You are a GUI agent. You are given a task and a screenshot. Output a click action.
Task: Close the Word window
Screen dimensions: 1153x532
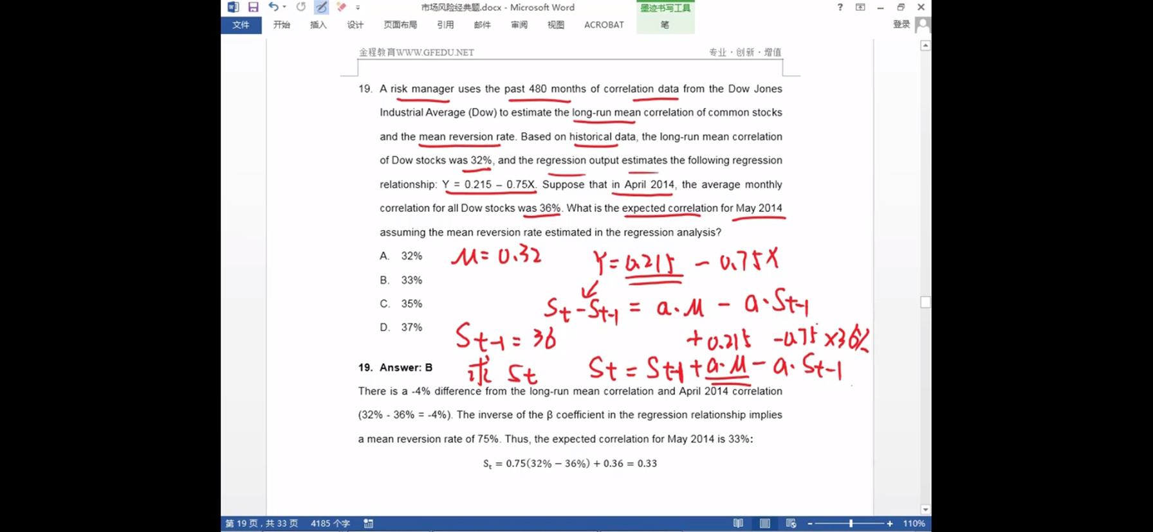921,7
